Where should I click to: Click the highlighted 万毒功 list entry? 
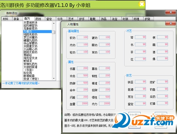(38, 32)
